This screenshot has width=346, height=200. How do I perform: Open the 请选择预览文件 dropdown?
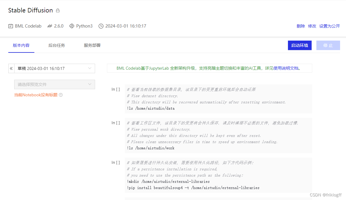point(55,84)
